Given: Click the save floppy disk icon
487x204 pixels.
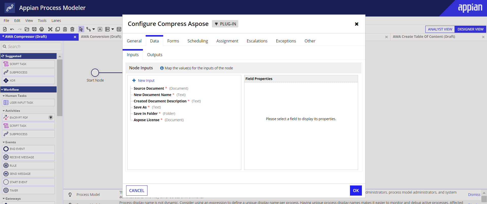Looking at the screenshot, I should 34,29.
